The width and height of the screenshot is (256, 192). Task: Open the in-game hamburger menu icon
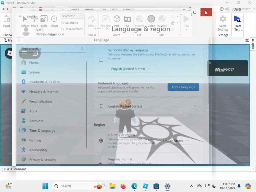(24, 53)
